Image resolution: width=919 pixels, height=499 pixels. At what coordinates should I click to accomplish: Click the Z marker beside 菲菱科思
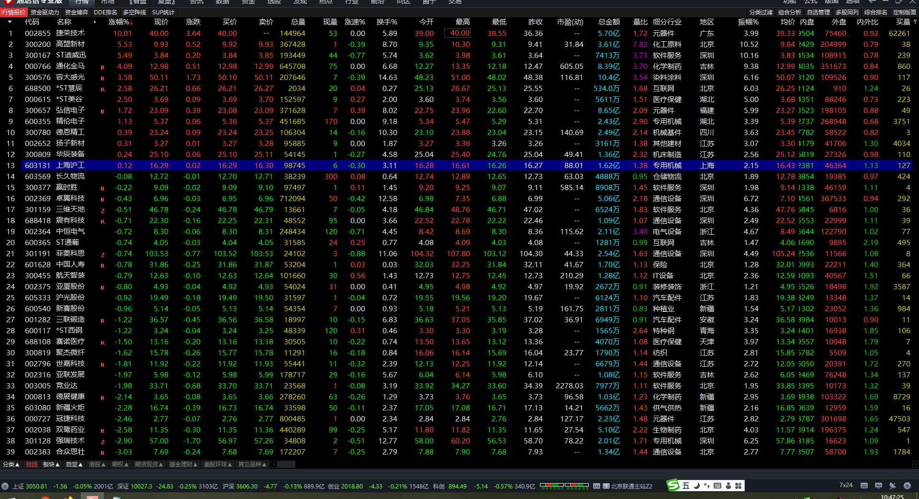102,255
